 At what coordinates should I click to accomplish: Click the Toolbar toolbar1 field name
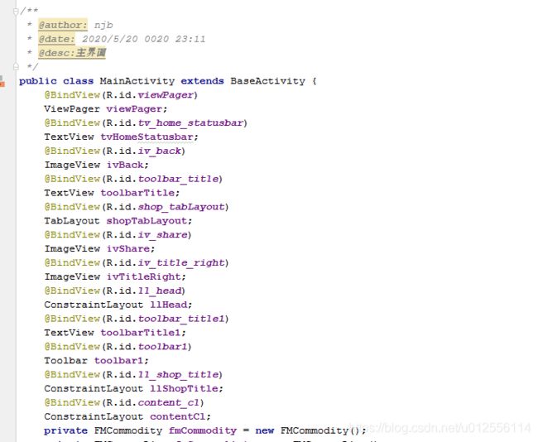[118, 361]
